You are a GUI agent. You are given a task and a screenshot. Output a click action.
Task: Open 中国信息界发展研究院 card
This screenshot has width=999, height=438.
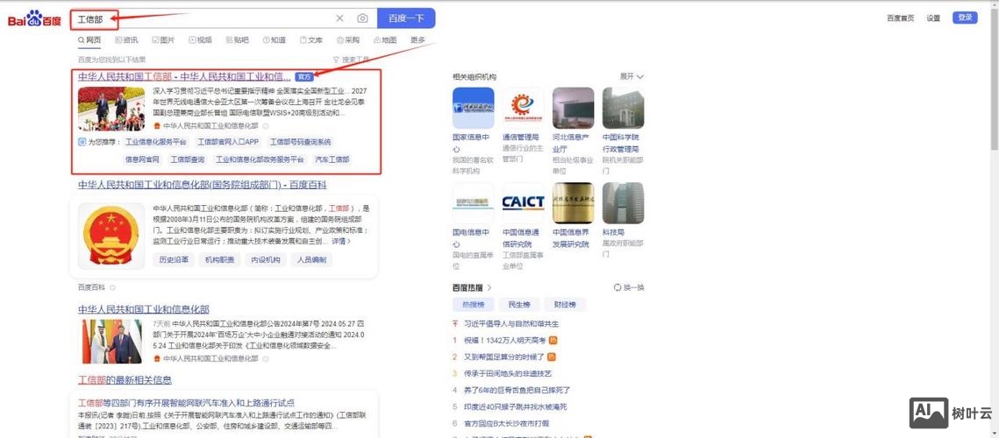573,215
